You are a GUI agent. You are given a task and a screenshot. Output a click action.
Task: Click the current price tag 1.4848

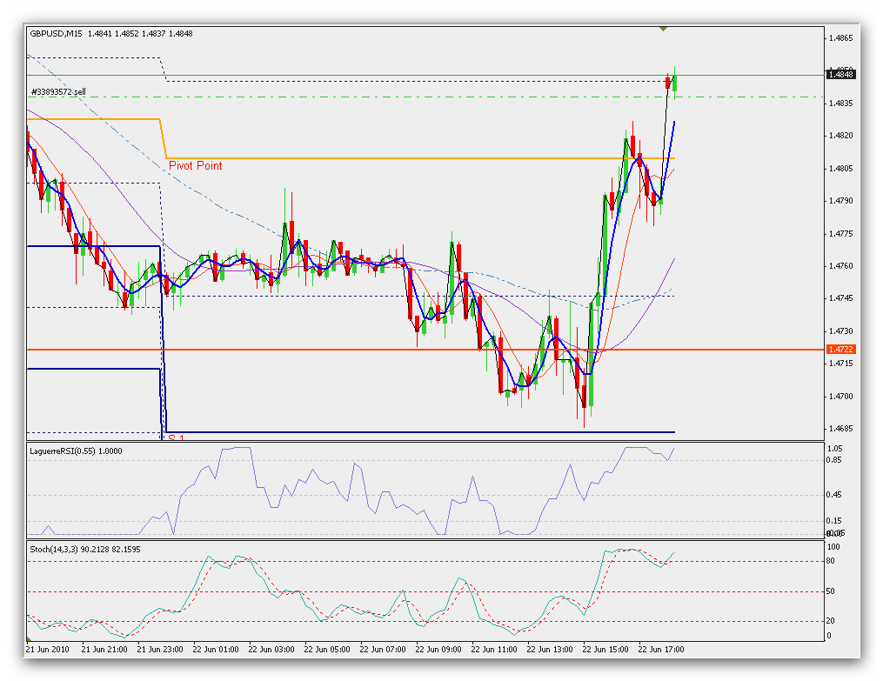tap(841, 75)
